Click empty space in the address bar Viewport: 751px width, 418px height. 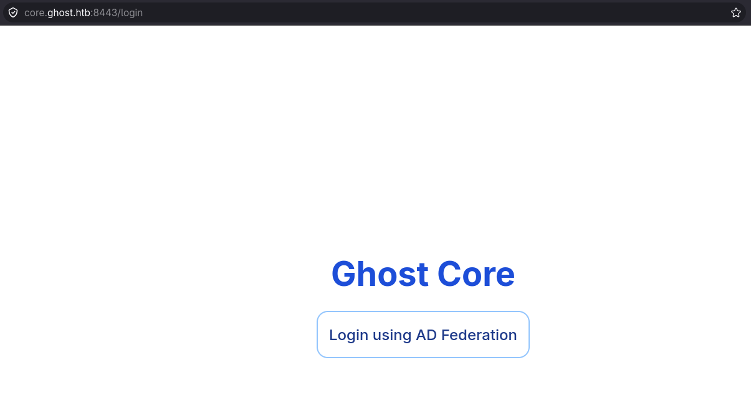pos(436,12)
